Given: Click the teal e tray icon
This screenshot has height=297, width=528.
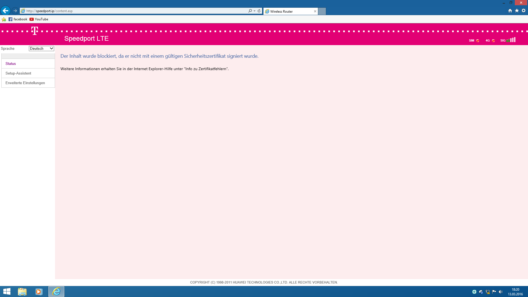Looking at the screenshot, I should coord(474,292).
